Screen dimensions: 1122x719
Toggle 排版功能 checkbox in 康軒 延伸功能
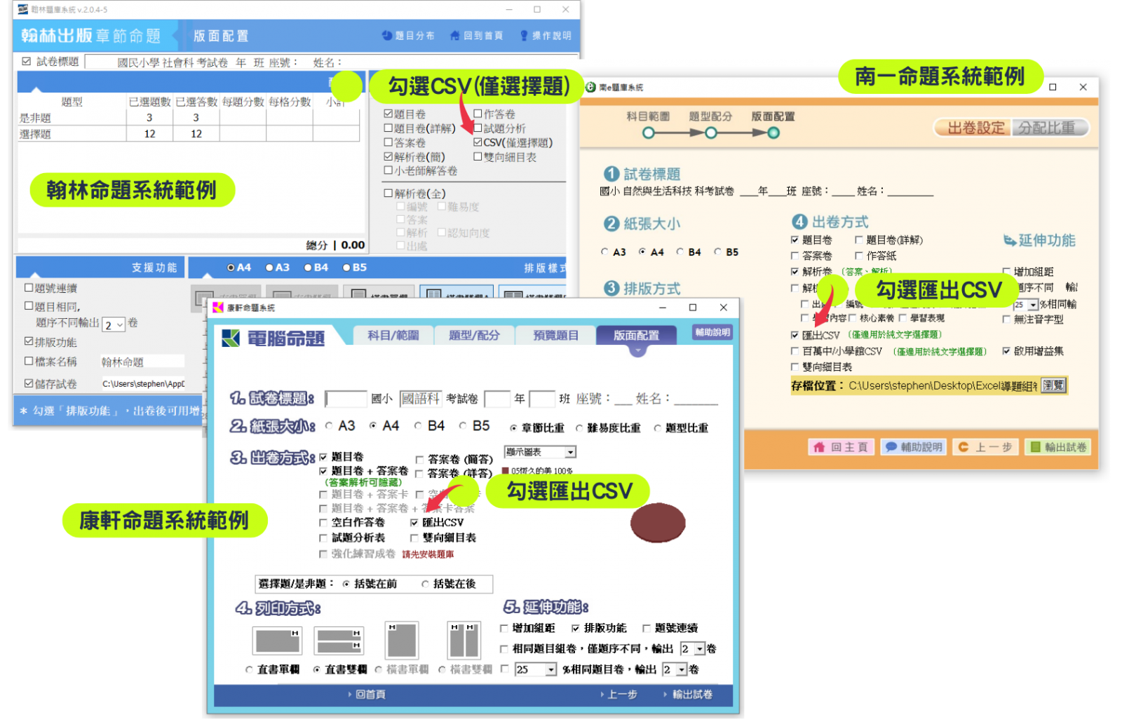[576, 629]
